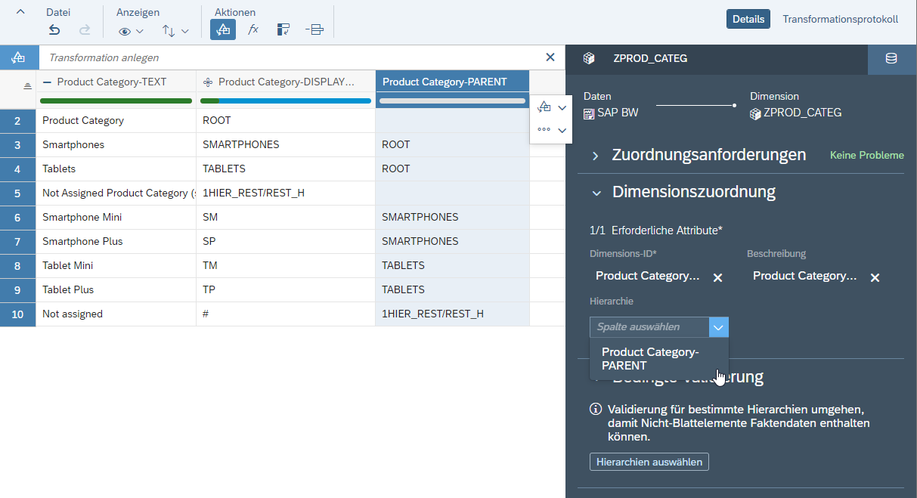Open the sort arrows dropdown
This screenshot has width=917, height=498.
pos(175,31)
